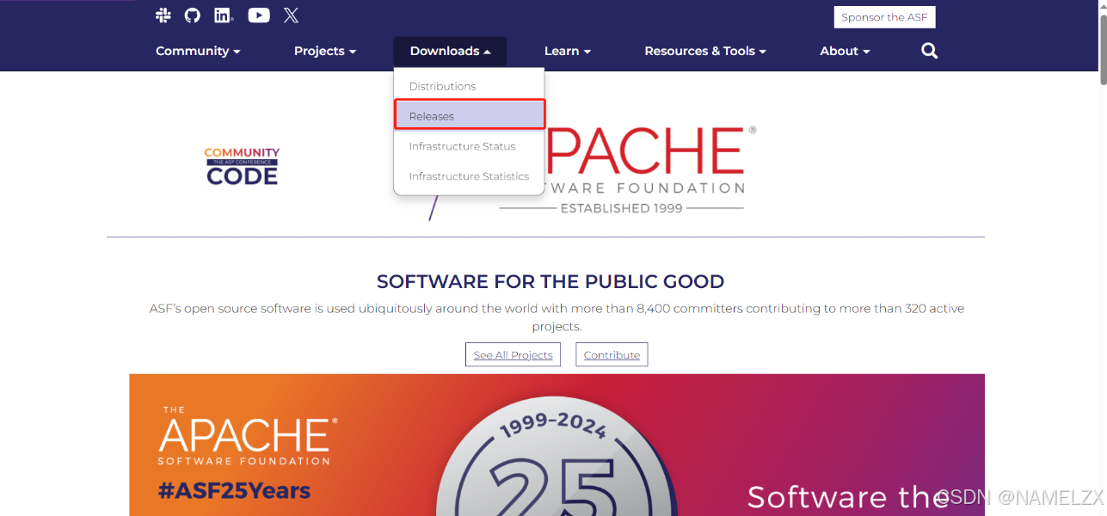
Task: Select Releases from Downloads menu
Action: 470,115
